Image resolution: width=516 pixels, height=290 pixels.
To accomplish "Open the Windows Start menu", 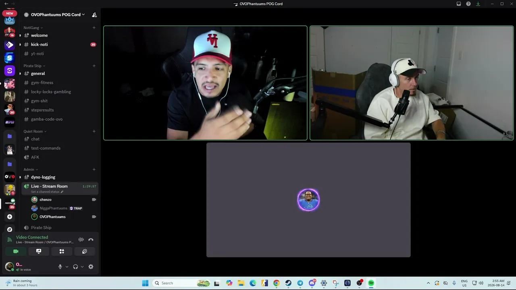I will click(145, 283).
